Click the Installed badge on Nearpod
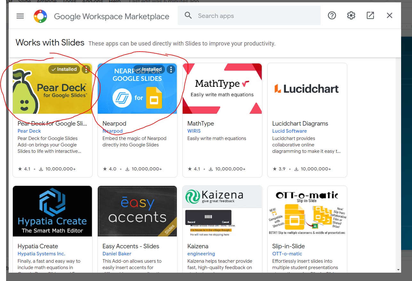Image resolution: width=412 pixels, height=281 pixels. 149,69
